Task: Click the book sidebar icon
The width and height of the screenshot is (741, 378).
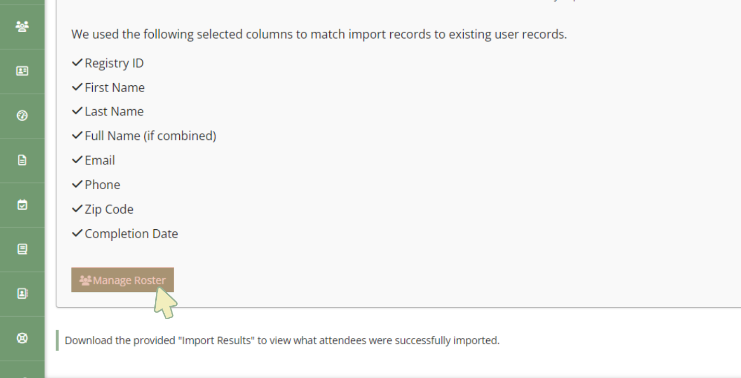Action: 22,249
